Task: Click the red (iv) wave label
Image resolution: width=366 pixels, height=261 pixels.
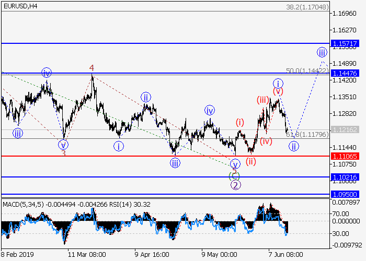Action: pos(266,141)
